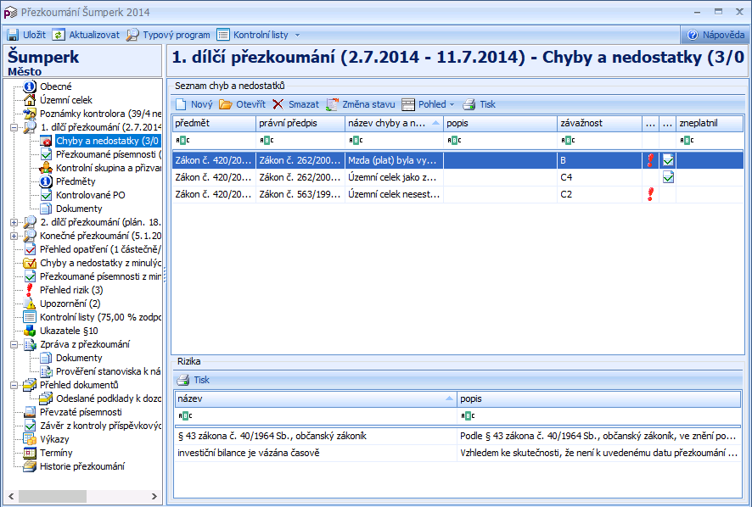Click filter field under závažnost column
Viewport: 752px width, 507px height.
point(599,141)
